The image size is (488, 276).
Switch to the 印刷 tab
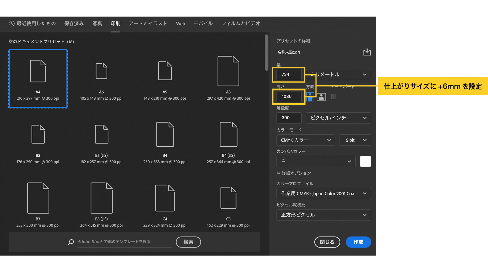click(115, 23)
